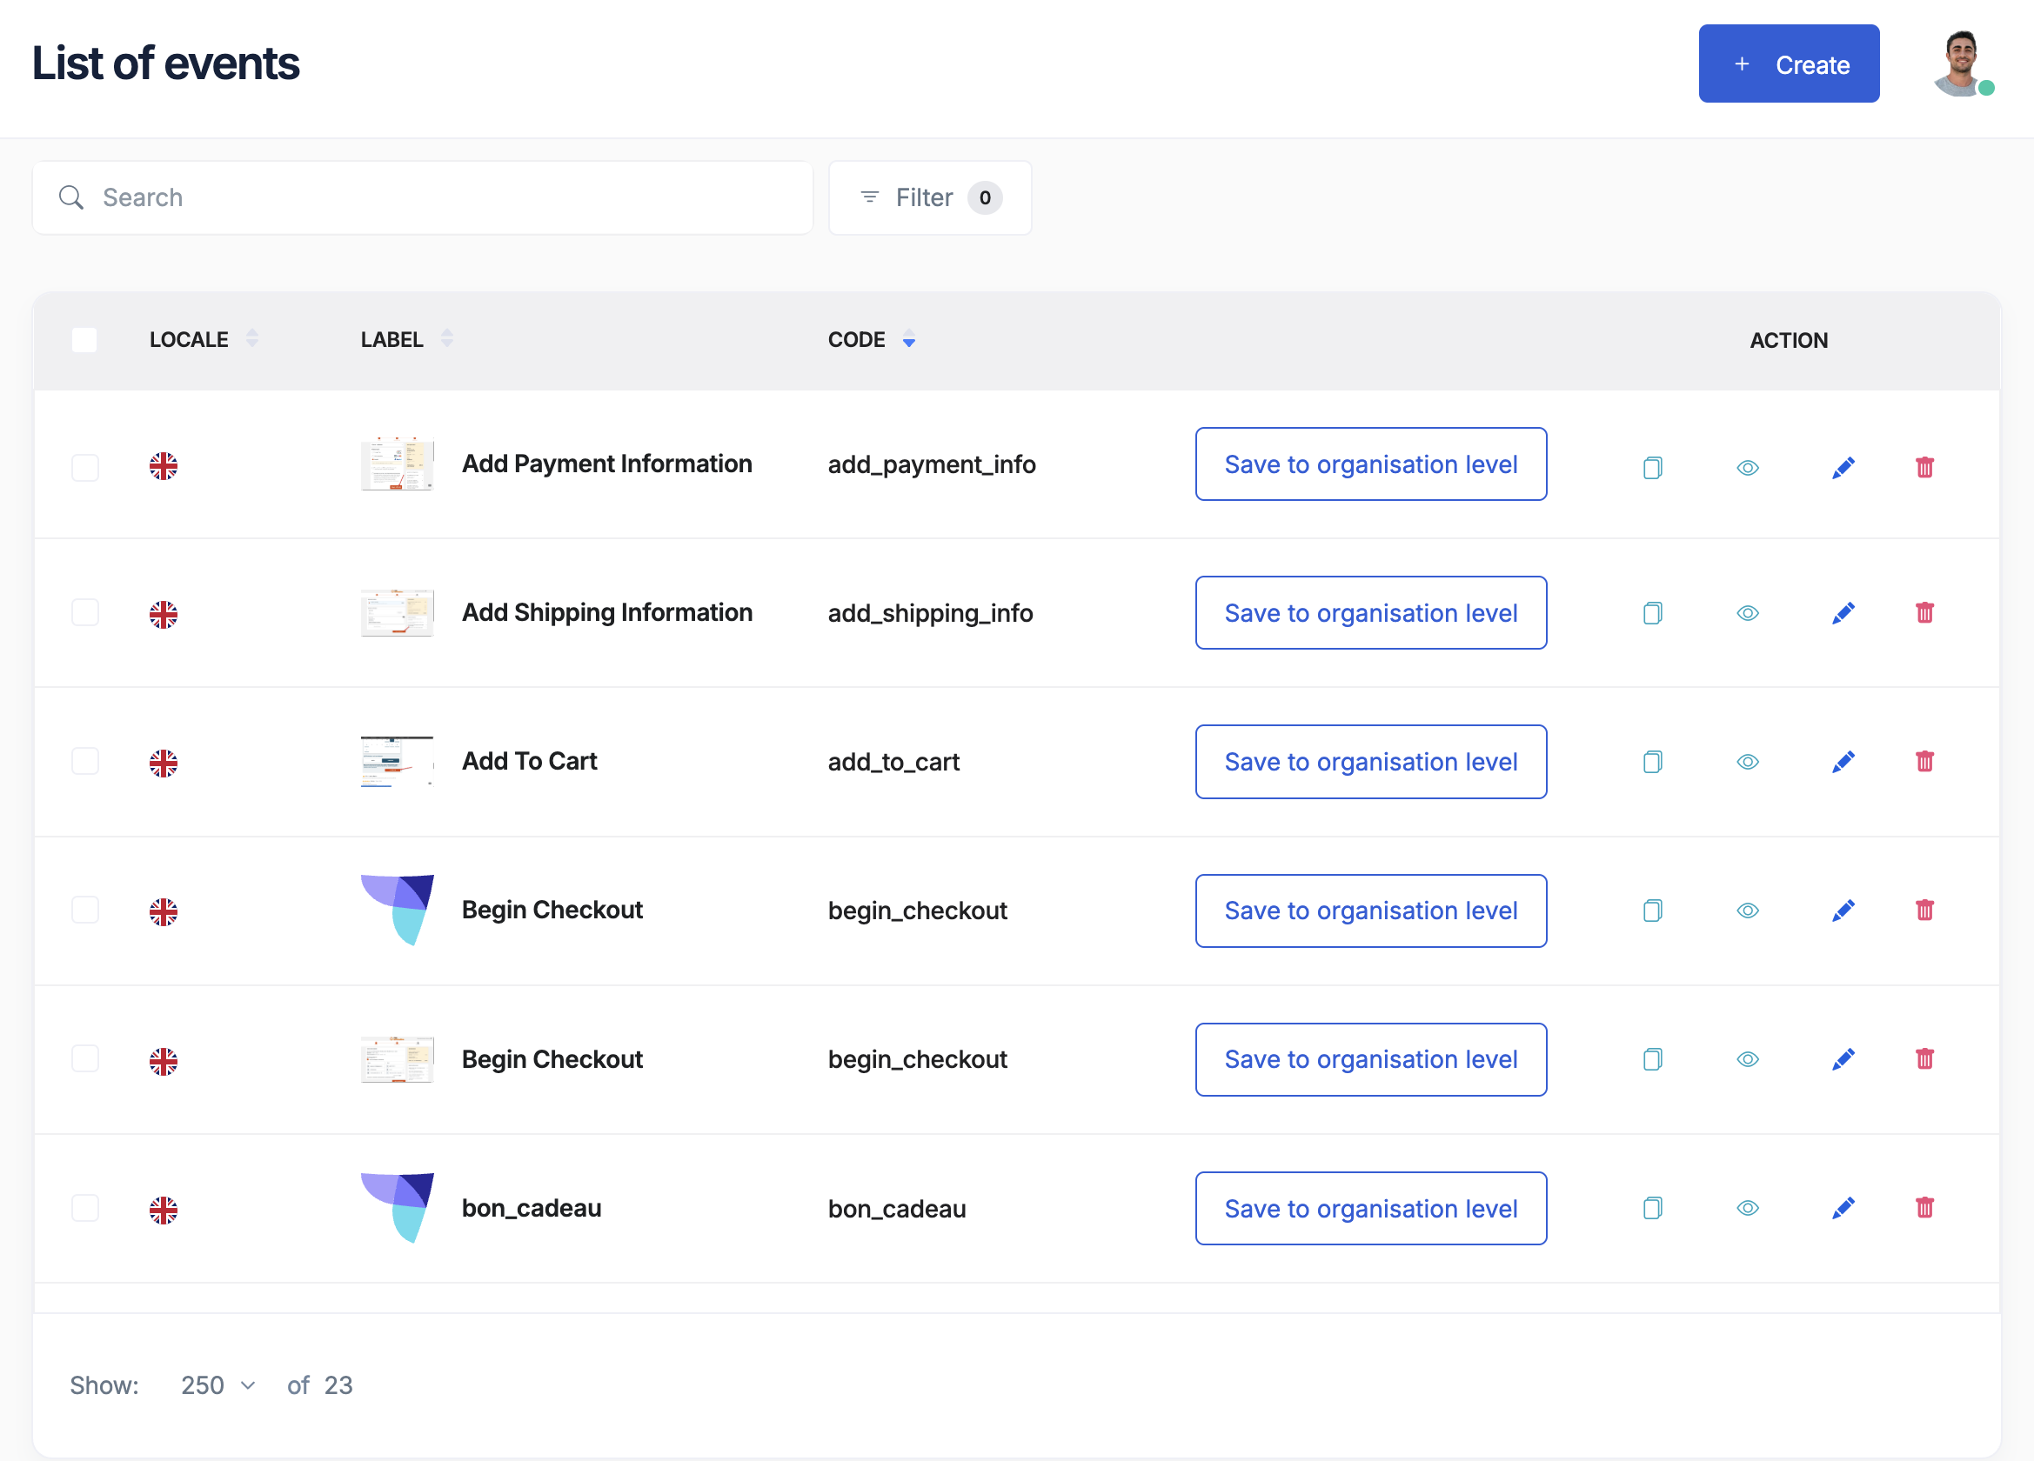
Task: Edit the Add Shipping Information event
Action: 1843,613
